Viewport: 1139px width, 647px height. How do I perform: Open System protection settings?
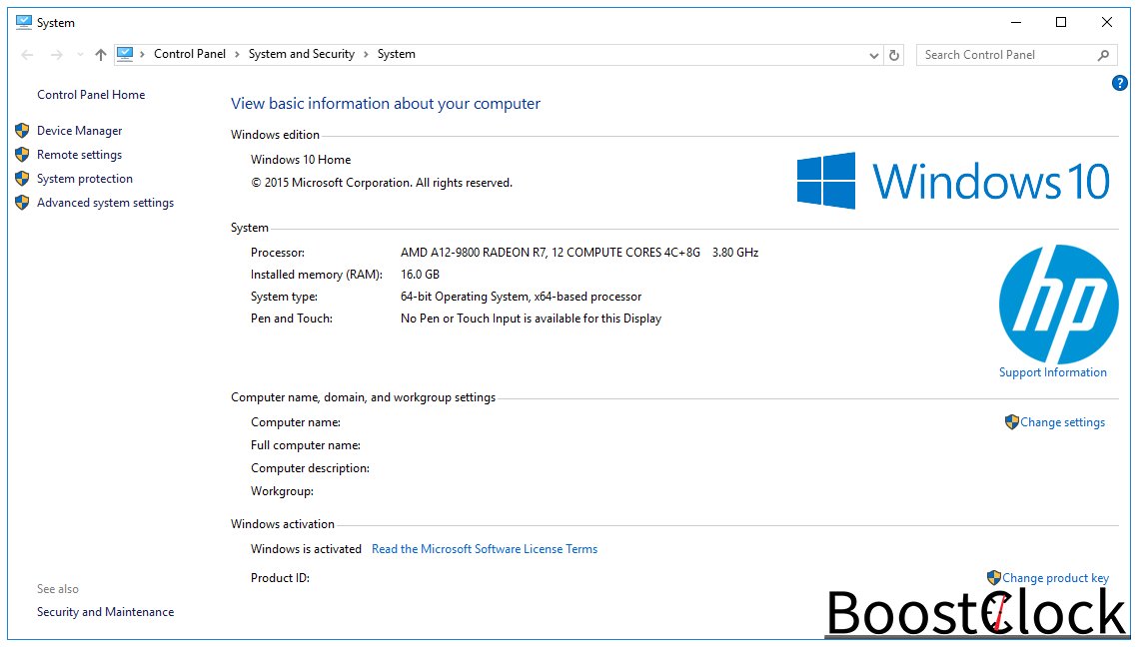click(x=84, y=179)
